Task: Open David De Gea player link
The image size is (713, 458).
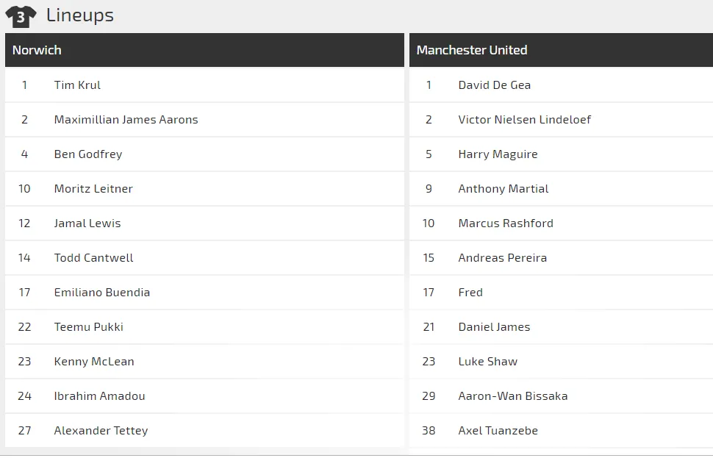Action: [494, 85]
